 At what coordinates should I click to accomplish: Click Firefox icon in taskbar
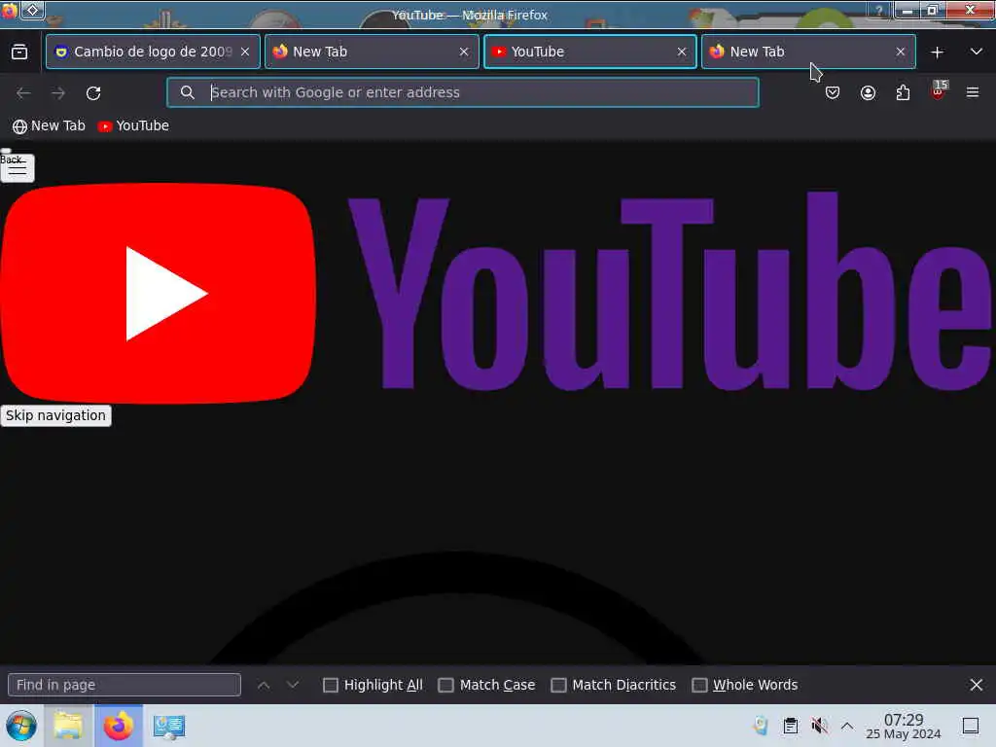coord(118,726)
